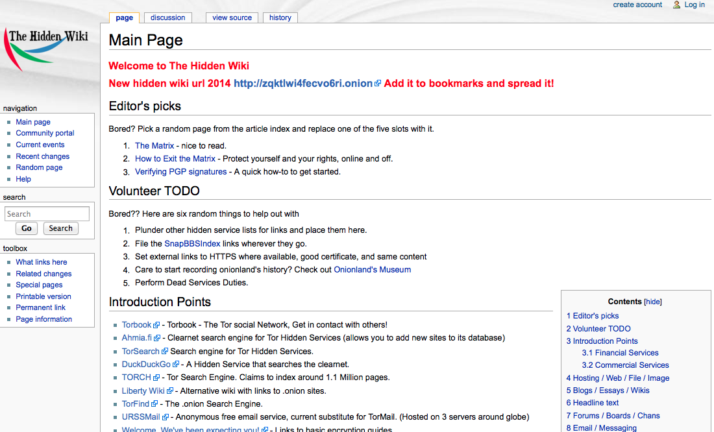Click external link icon next to TorFind
The height and width of the screenshot is (432, 714).
coord(154,403)
